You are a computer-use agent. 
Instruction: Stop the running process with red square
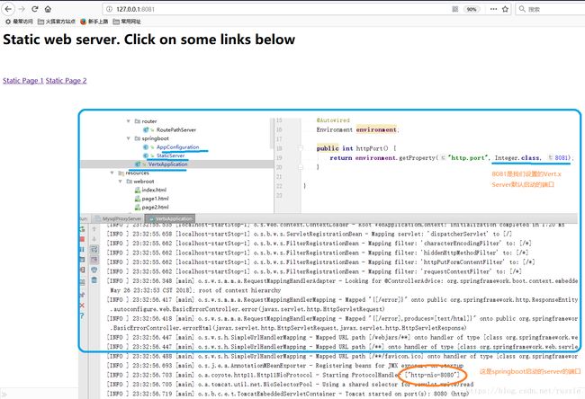82,239
